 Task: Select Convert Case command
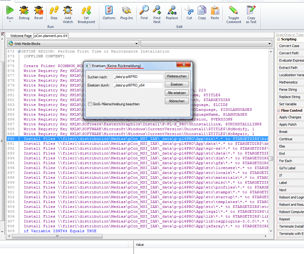pos(290,46)
